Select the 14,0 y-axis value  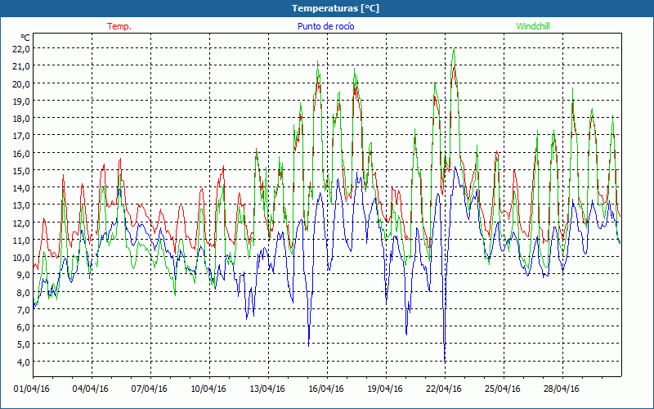22,188
